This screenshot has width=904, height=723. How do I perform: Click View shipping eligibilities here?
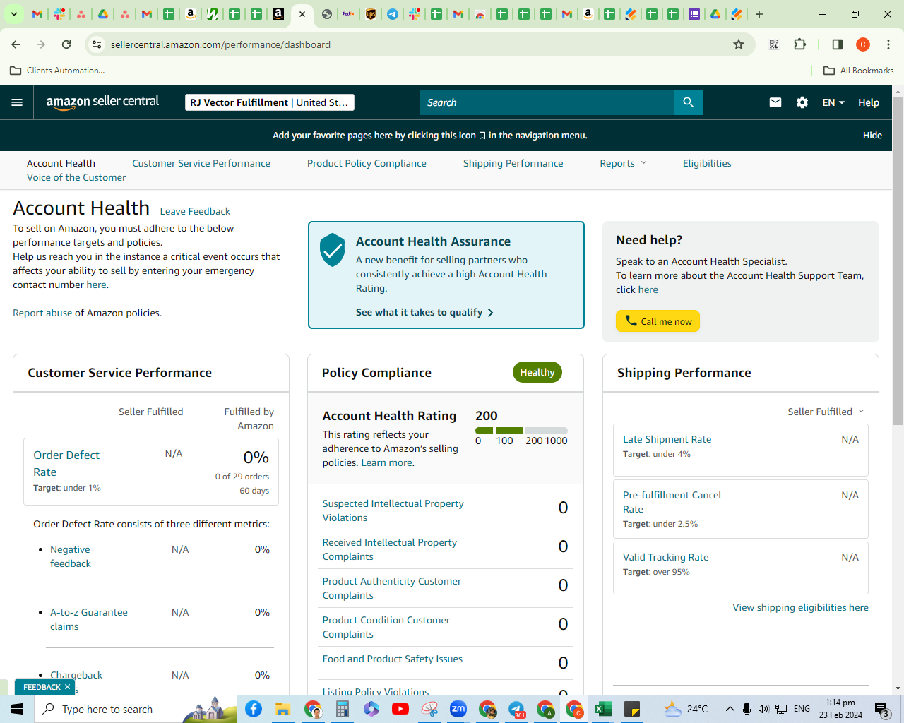[x=800, y=607]
